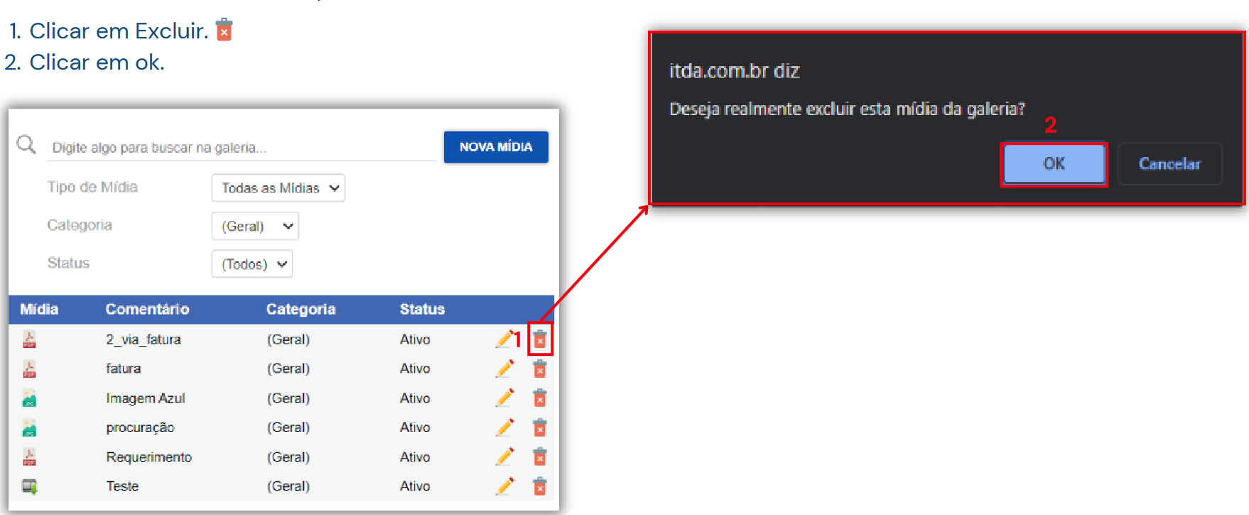Viewport: 1249px width, 515px height.
Task: Open the image icon for Imagem Azul
Action: tap(29, 398)
